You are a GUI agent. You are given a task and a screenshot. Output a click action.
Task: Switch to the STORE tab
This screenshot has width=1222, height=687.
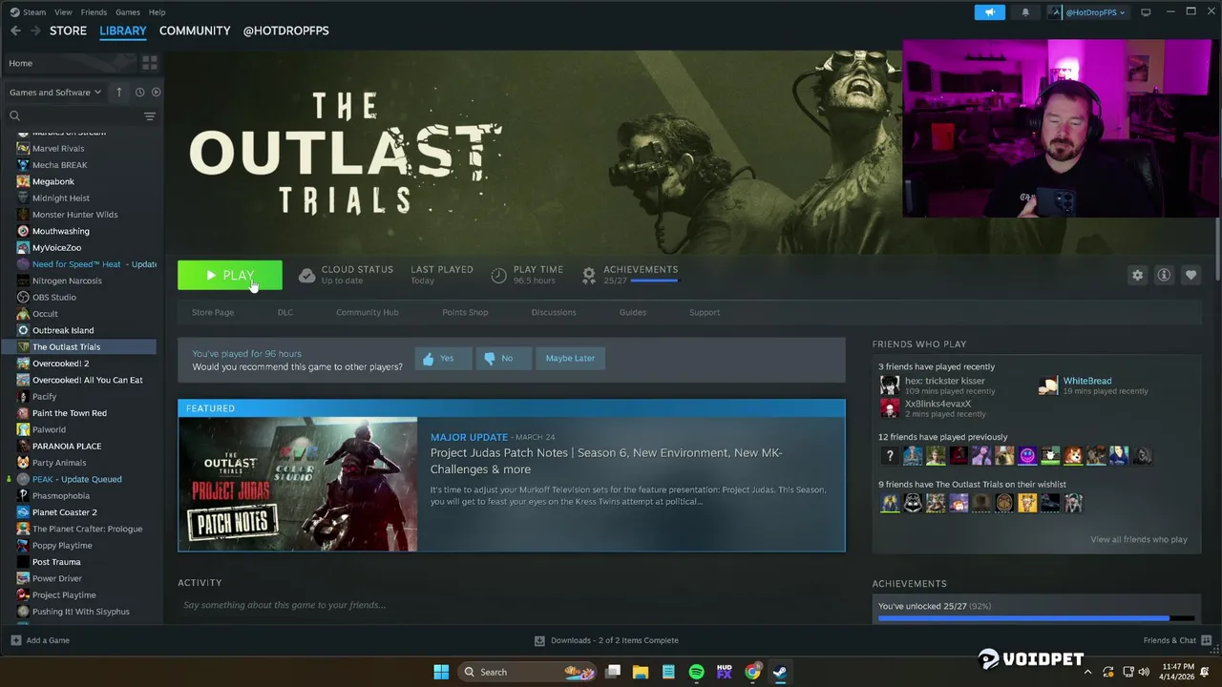pos(68,31)
